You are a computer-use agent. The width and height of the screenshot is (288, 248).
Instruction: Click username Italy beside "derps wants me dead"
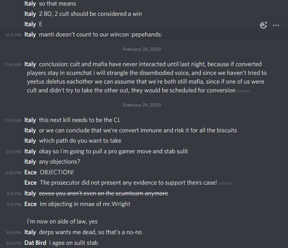click(30, 232)
